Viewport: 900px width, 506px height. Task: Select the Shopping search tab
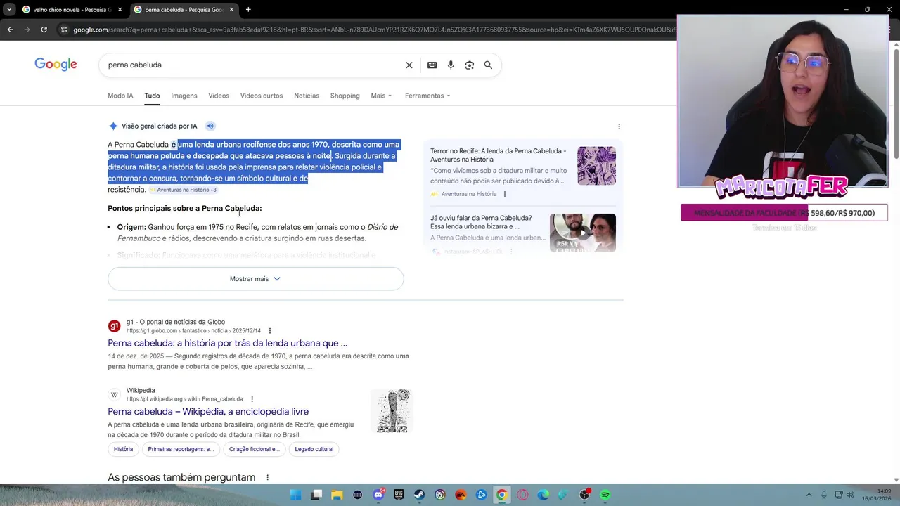[x=345, y=96]
